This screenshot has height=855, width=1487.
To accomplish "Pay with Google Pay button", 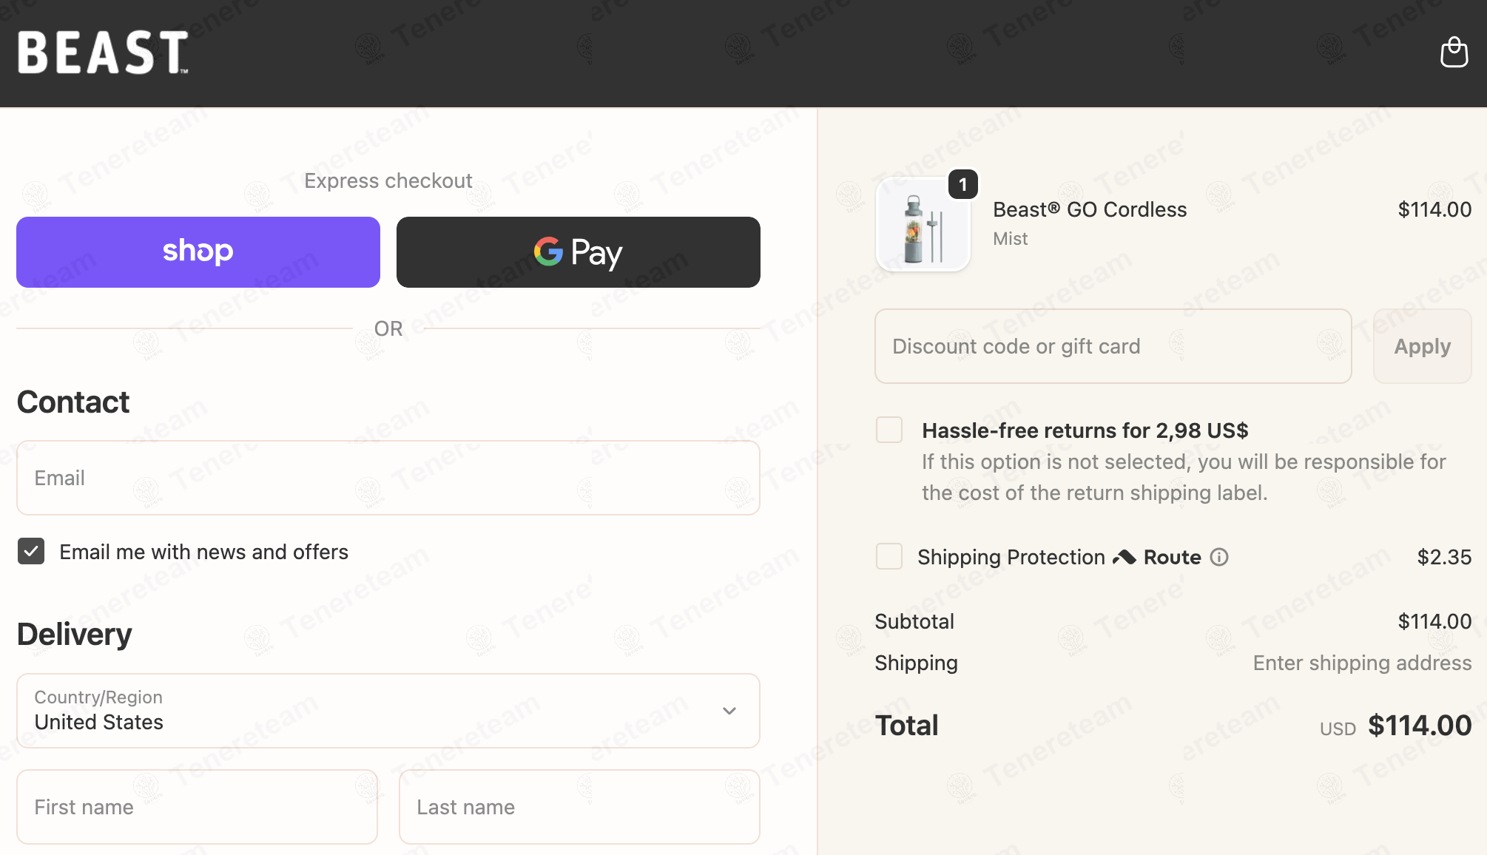I will [579, 252].
